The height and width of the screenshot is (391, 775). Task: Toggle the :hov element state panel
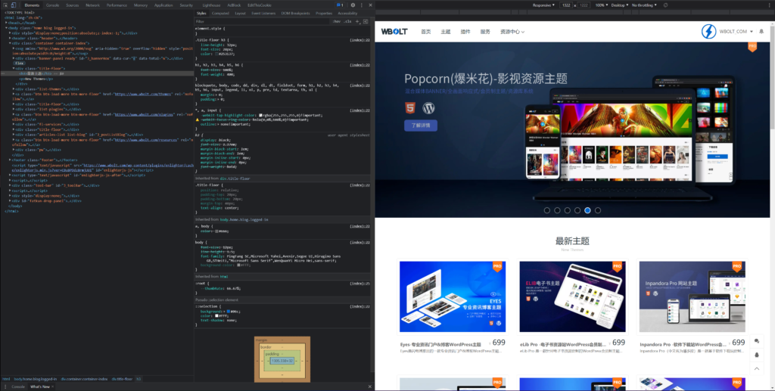(336, 21)
